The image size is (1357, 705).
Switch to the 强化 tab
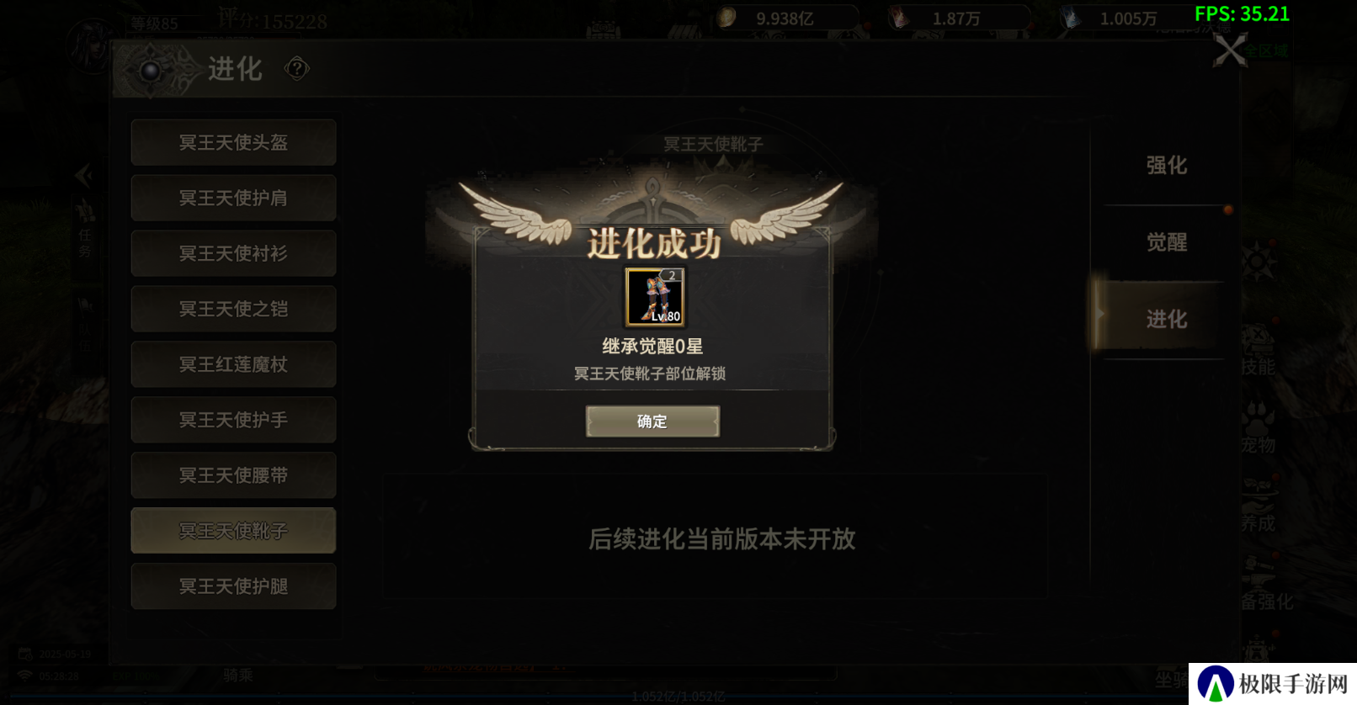[1166, 165]
